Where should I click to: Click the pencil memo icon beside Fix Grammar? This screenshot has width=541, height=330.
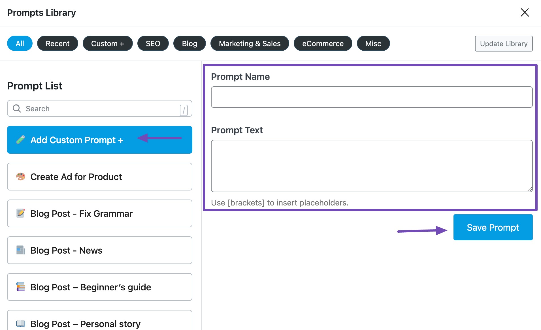pos(20,213)
